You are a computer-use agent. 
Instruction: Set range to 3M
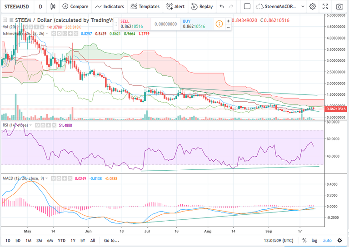click(x=39, y=241)
